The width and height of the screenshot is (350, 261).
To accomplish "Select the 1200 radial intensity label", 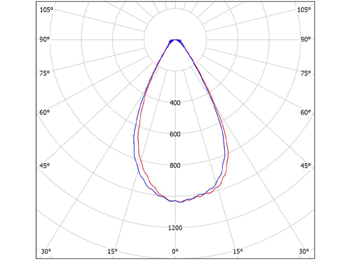I will pos(175,228).
